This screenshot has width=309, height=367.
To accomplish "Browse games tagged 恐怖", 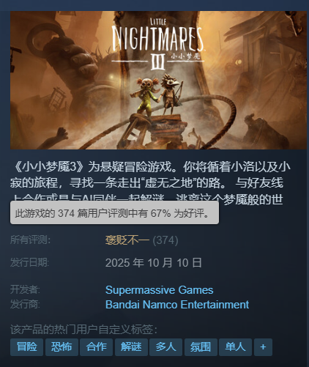I will tap(62, 347).
